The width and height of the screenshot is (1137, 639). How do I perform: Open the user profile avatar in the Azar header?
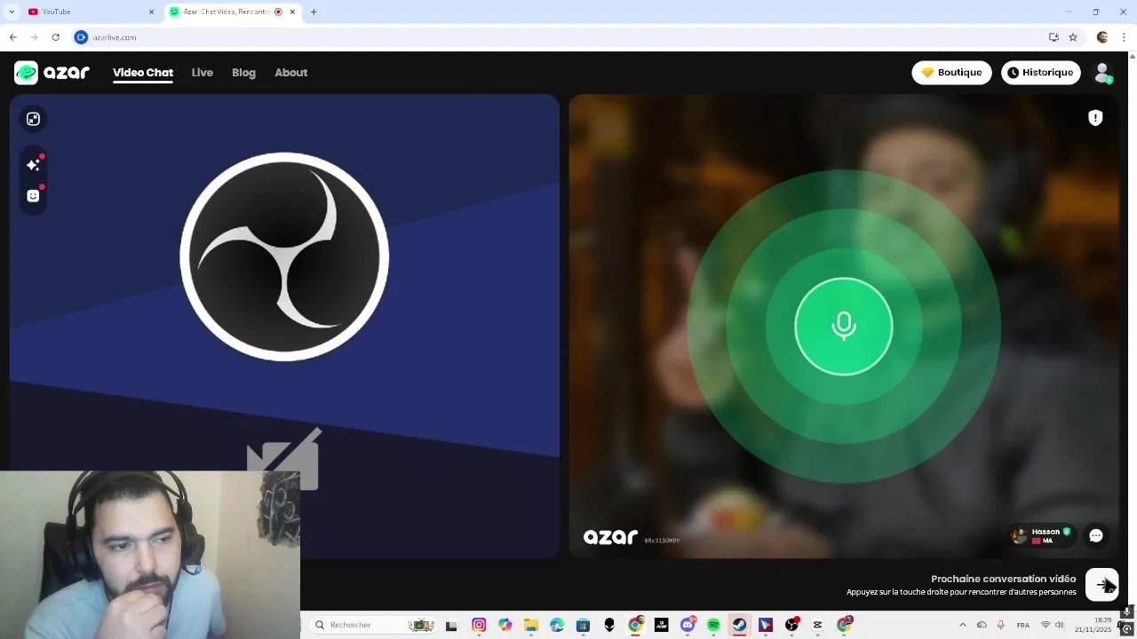coord(1102,73)
